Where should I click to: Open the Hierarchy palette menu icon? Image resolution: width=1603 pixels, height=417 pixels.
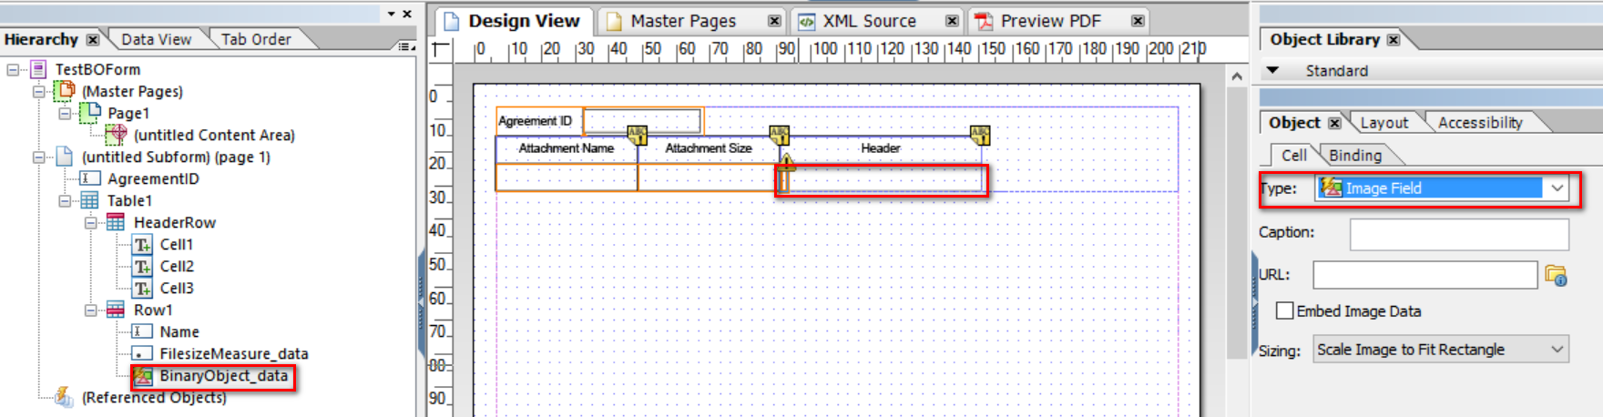tap(406, 46)
